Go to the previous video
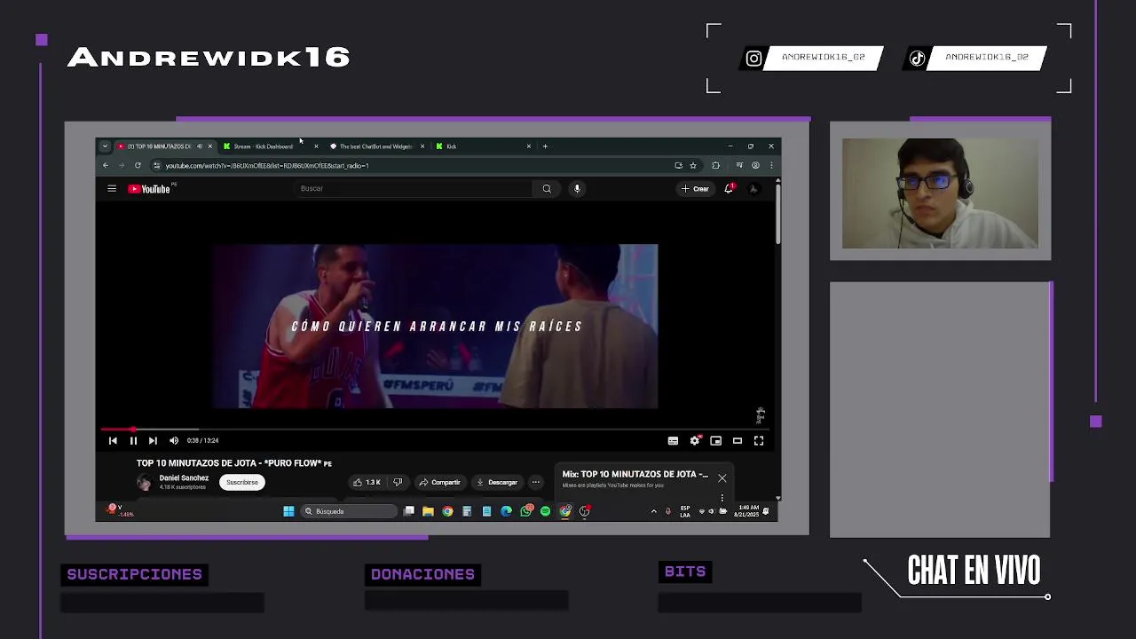 pyautogui.click(x=113, y=440)
